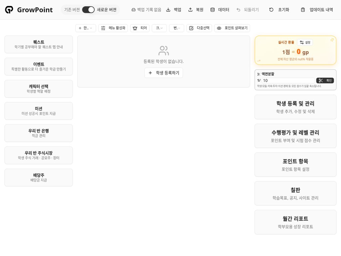Open 실시간 환율 설정 button
The width and height of the screenshot is (341, 256).
pyautogui.click(x=305, y=42)
